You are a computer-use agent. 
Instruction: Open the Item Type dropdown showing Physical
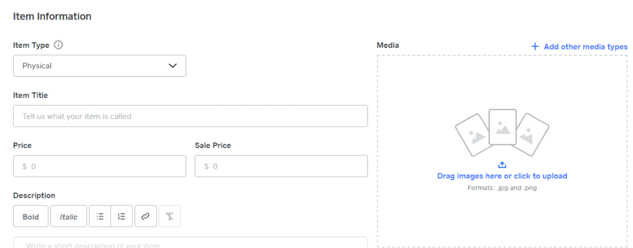tap(100, 66)
